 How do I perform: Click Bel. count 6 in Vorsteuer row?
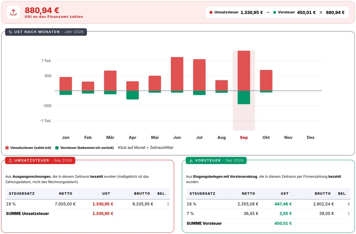(349, 204)
